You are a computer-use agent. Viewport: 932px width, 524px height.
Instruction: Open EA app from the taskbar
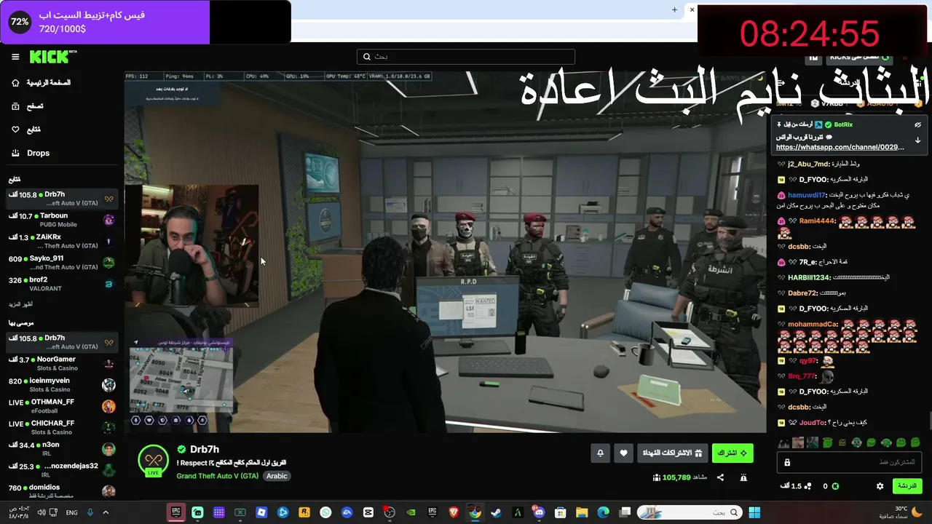(x=347, y=512)
